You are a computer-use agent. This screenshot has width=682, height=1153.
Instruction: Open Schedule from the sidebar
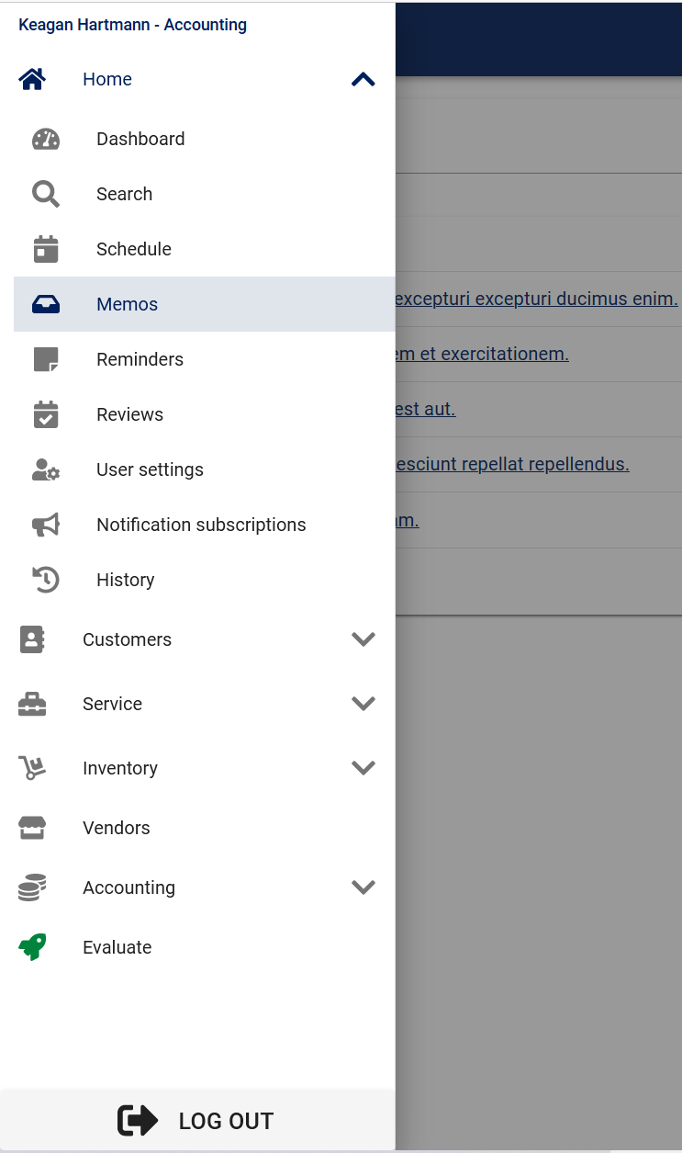coord(204,249)
